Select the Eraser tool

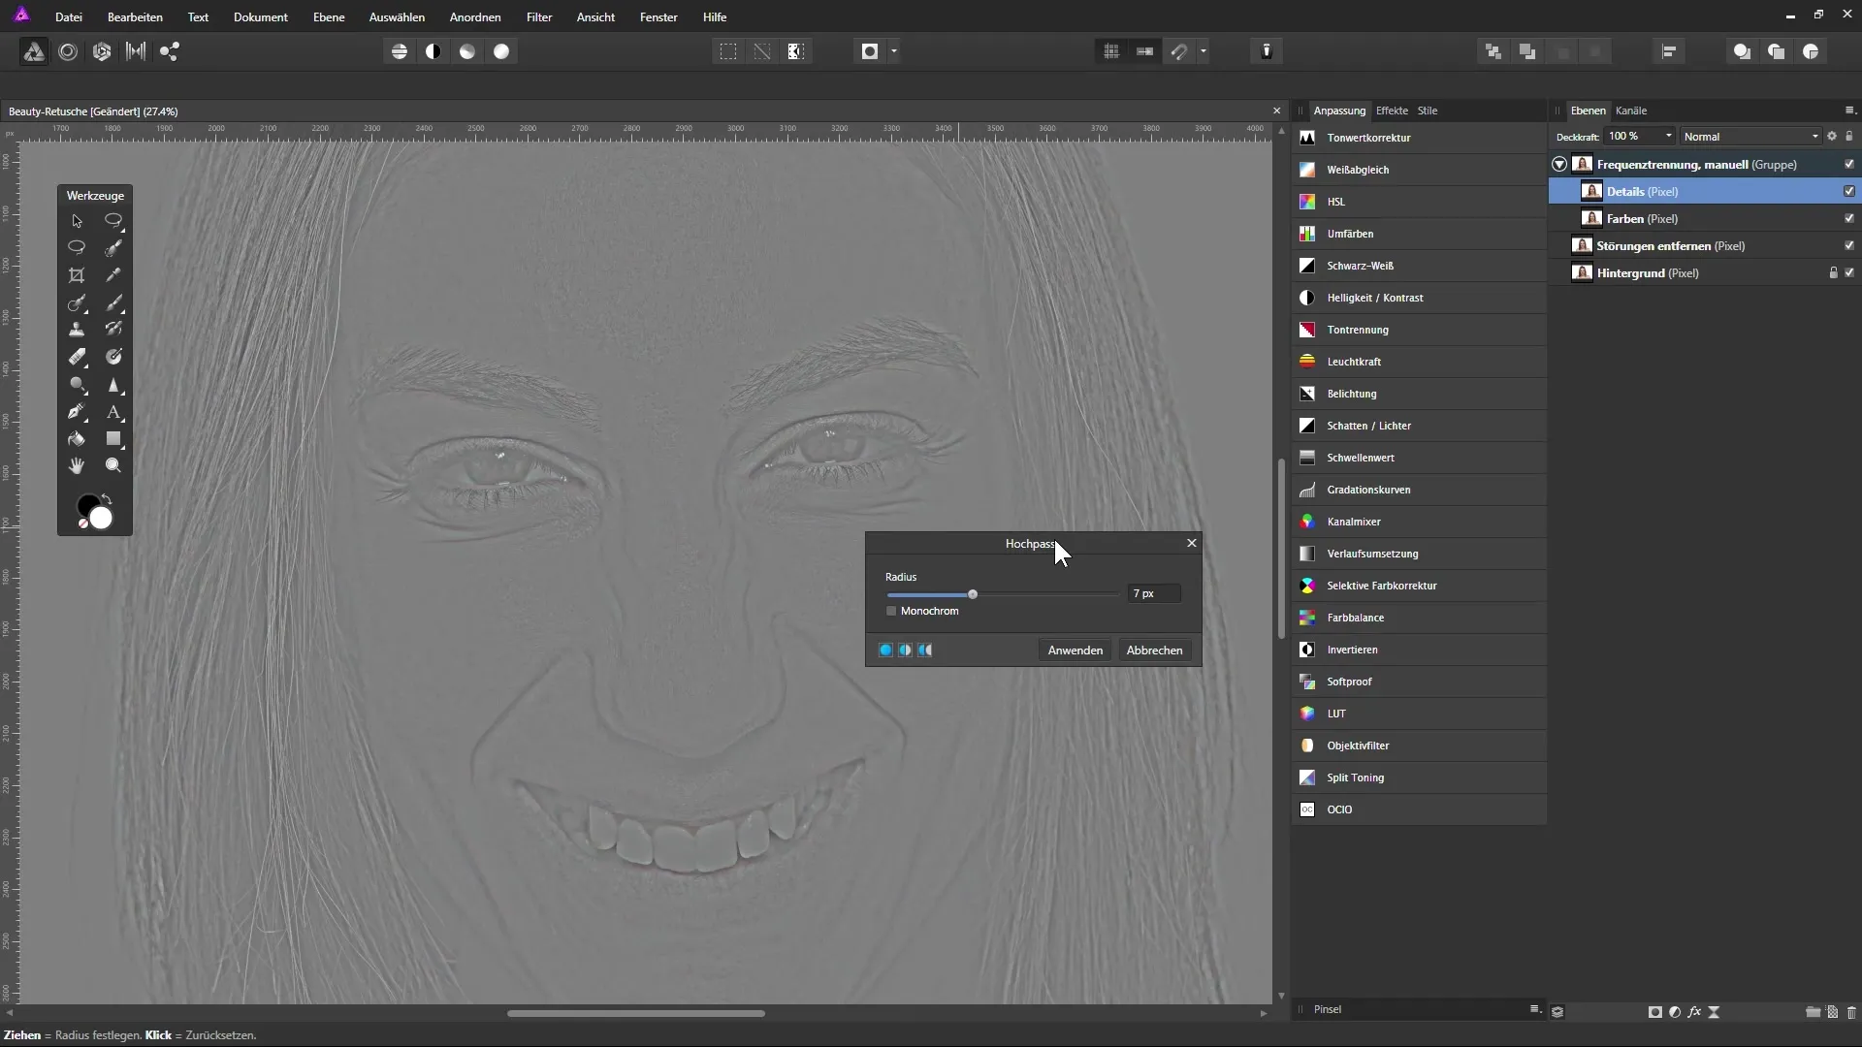pos(77,357)
